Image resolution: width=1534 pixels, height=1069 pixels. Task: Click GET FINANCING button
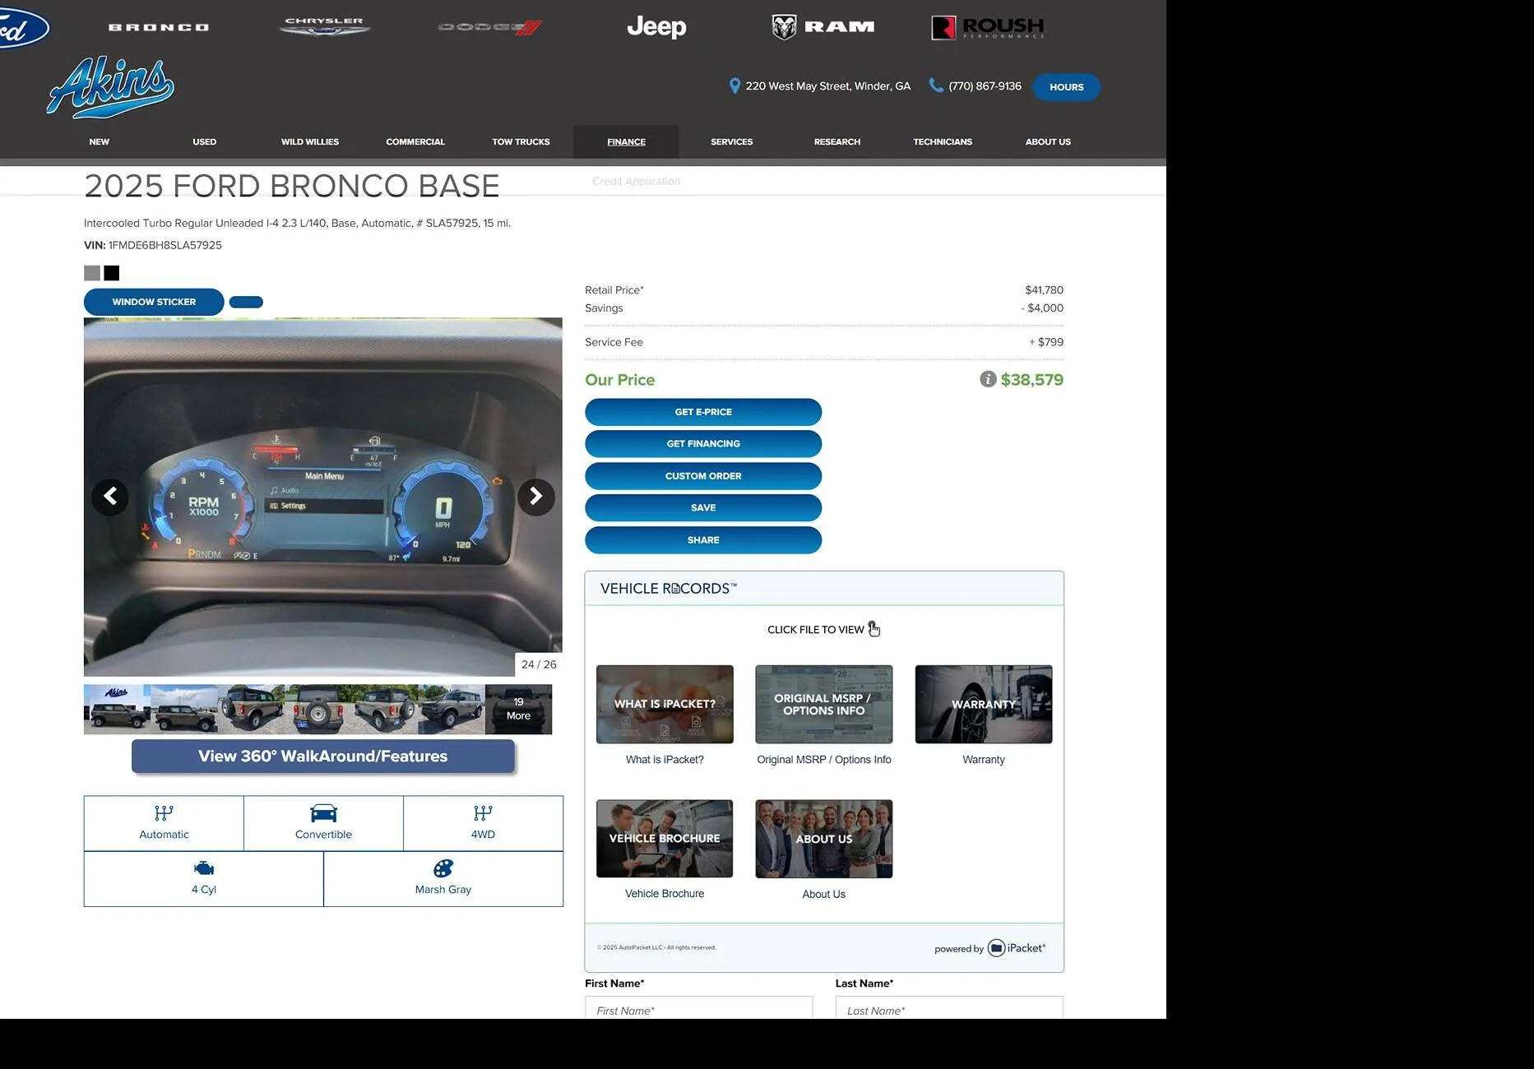[x=703, y=444]
